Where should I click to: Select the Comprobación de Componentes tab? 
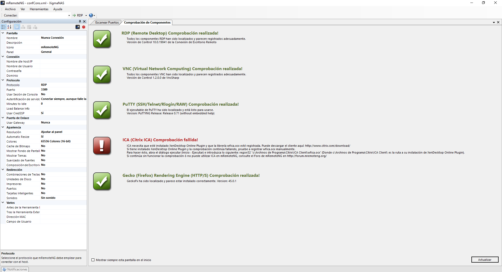tap(147, 22)
